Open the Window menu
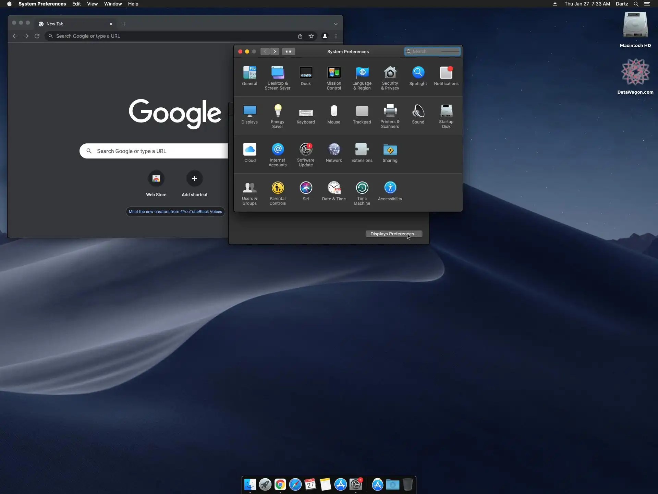This screenshot has width=658, height=494. pyautogui.click(x=113, y=4)
